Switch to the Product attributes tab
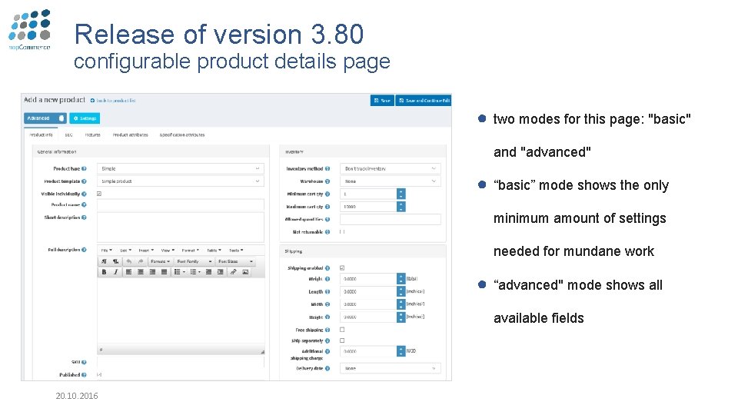 [131, 135]
